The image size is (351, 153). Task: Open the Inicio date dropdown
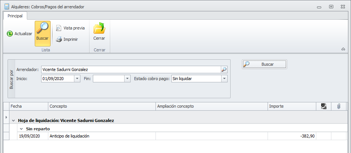77,79
